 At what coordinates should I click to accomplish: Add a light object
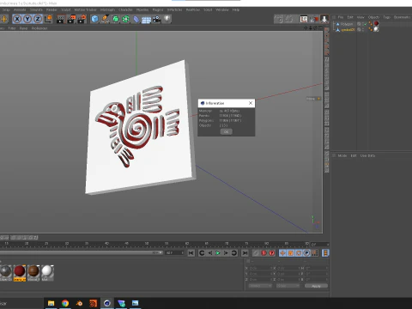(x=167, y=19)
